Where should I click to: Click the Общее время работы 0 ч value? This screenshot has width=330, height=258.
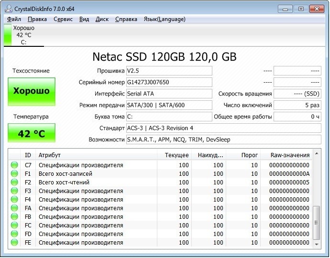point(297,117)
